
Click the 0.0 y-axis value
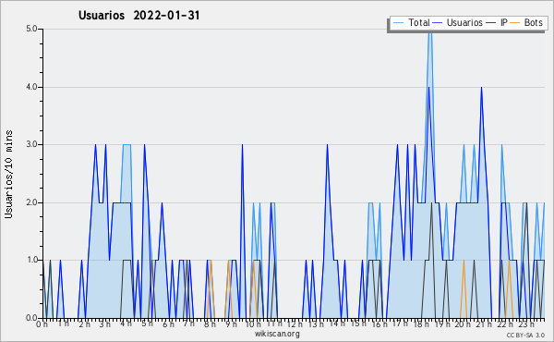coord(31,318)
